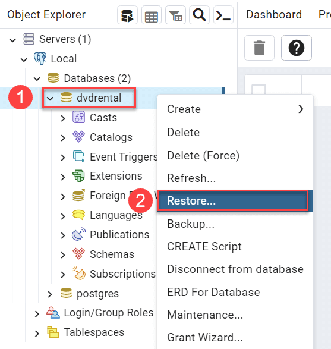The width and height of the screenshot is (331, 349).
Task: Expand the Schemas tree node
Action: click(x=63, y=255)
